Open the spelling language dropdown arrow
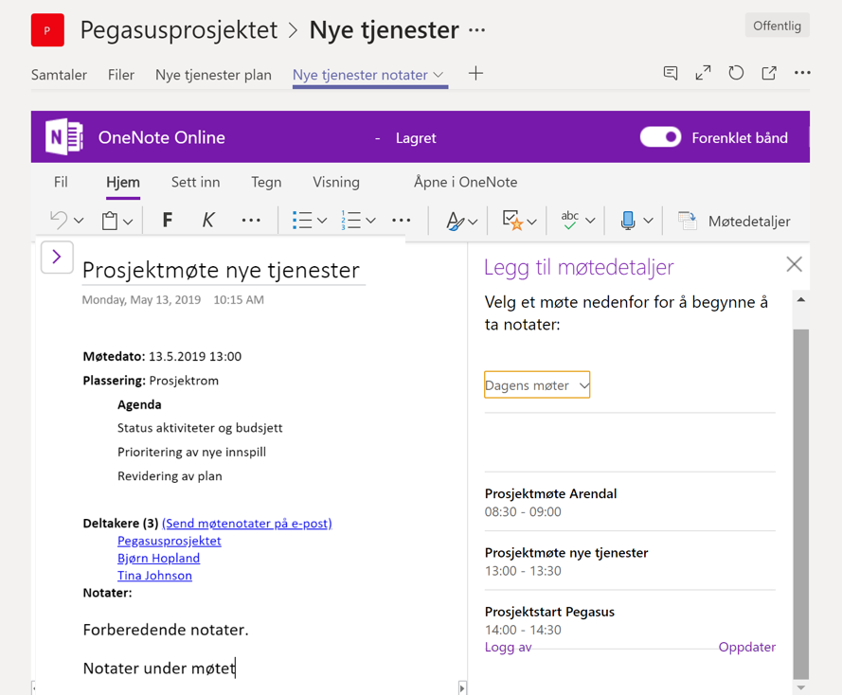842x695 pixels. [x=590, y=221]
